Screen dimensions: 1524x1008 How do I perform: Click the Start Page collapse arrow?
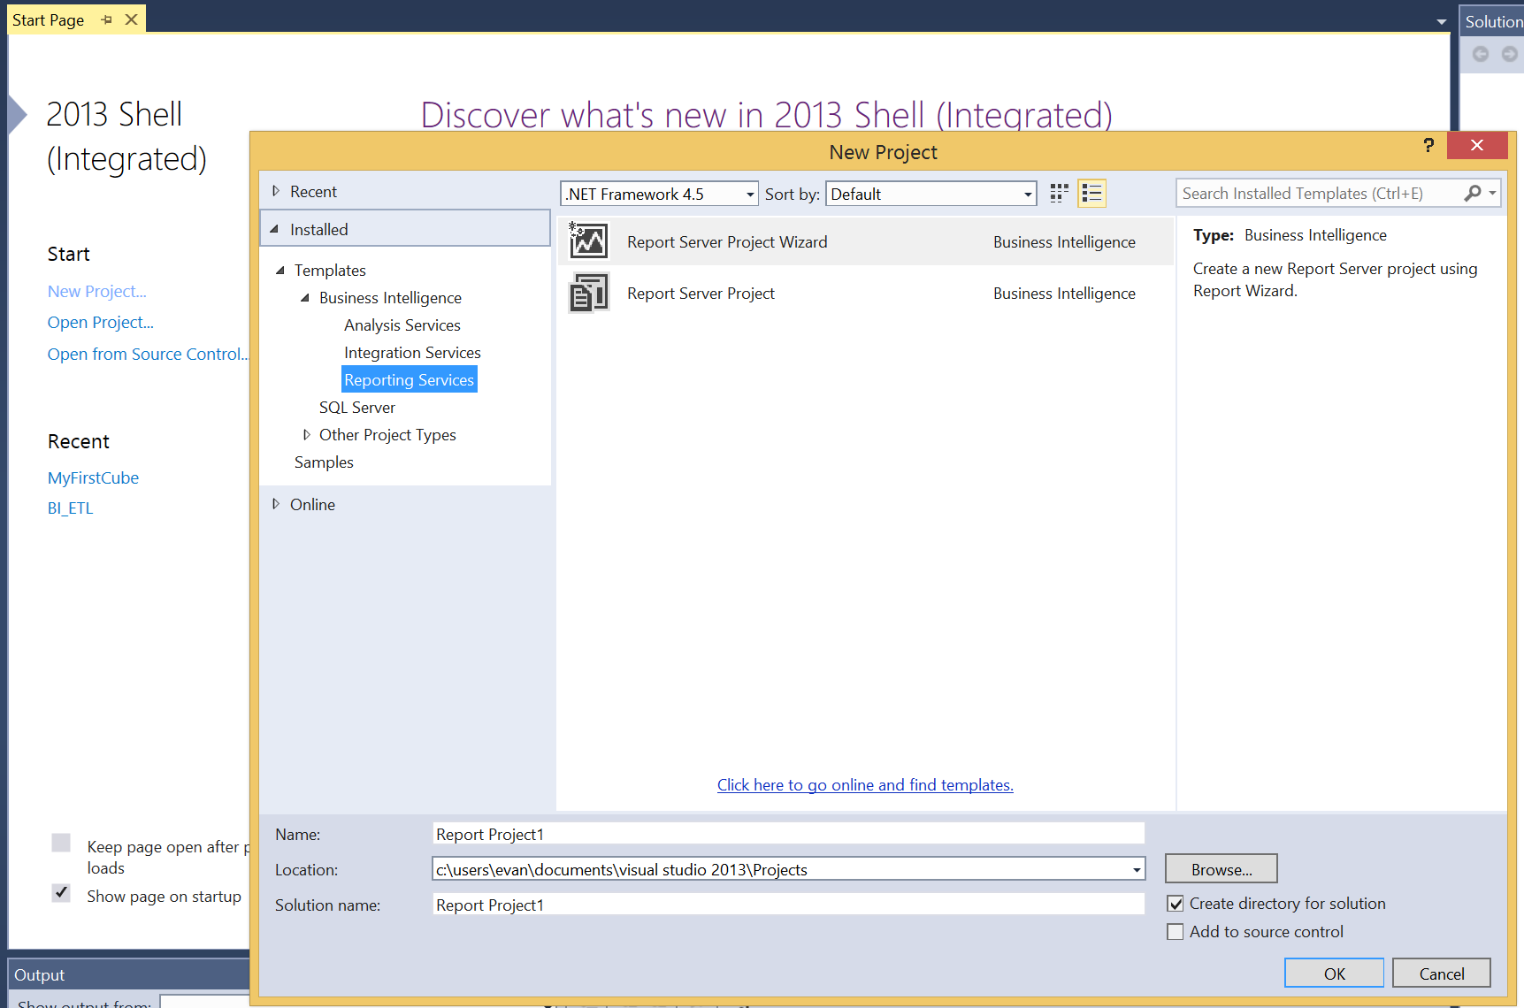tap(17, 114)
